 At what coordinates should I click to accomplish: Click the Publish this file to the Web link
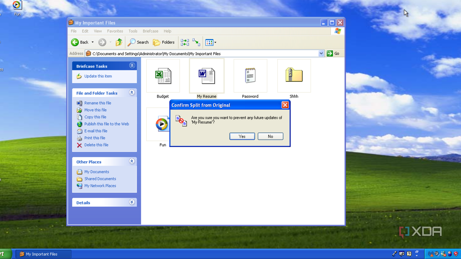[x=107, y=124]
